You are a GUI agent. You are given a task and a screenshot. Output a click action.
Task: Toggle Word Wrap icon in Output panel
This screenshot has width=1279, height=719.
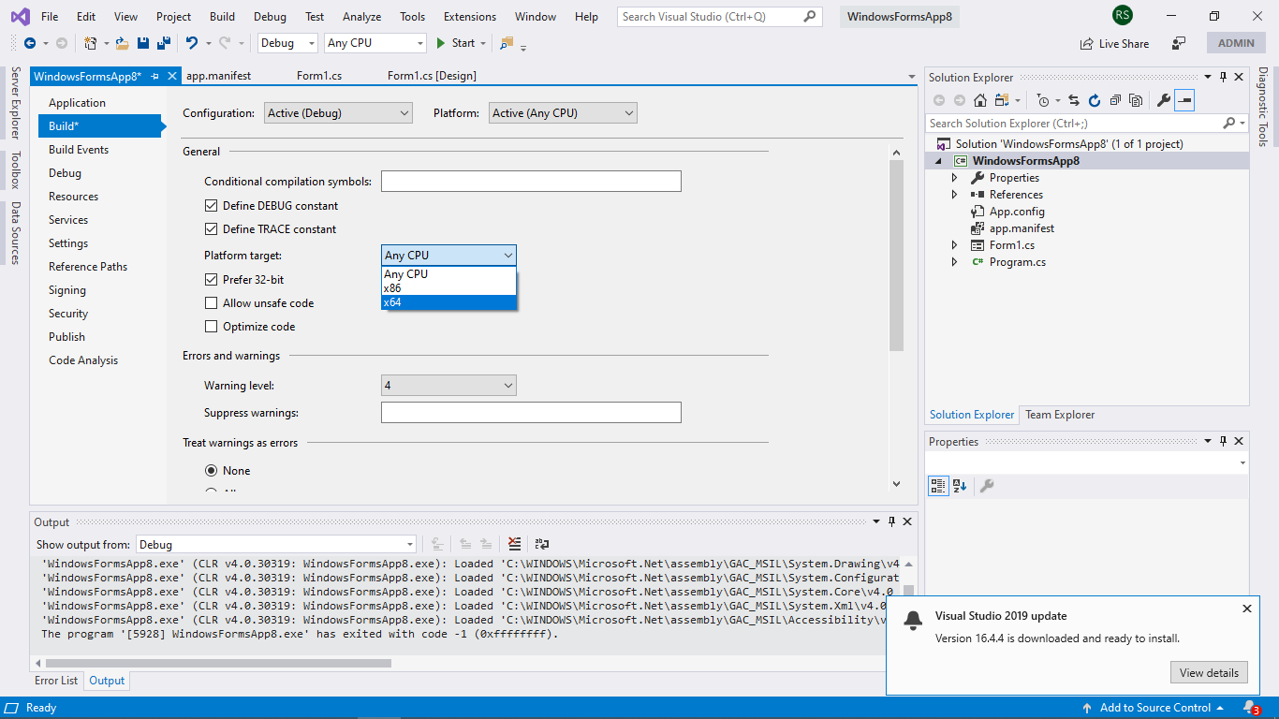tap(541, 544)
